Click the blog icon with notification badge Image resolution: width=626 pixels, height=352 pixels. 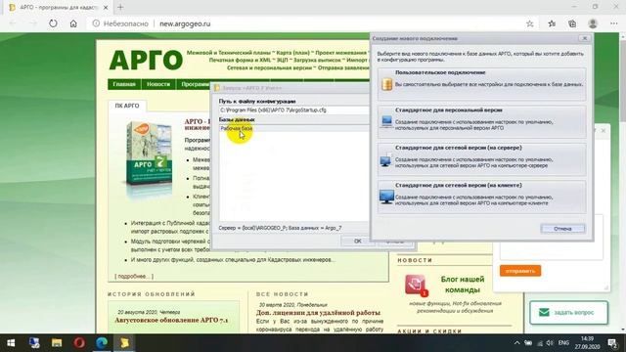pos(416,285)
